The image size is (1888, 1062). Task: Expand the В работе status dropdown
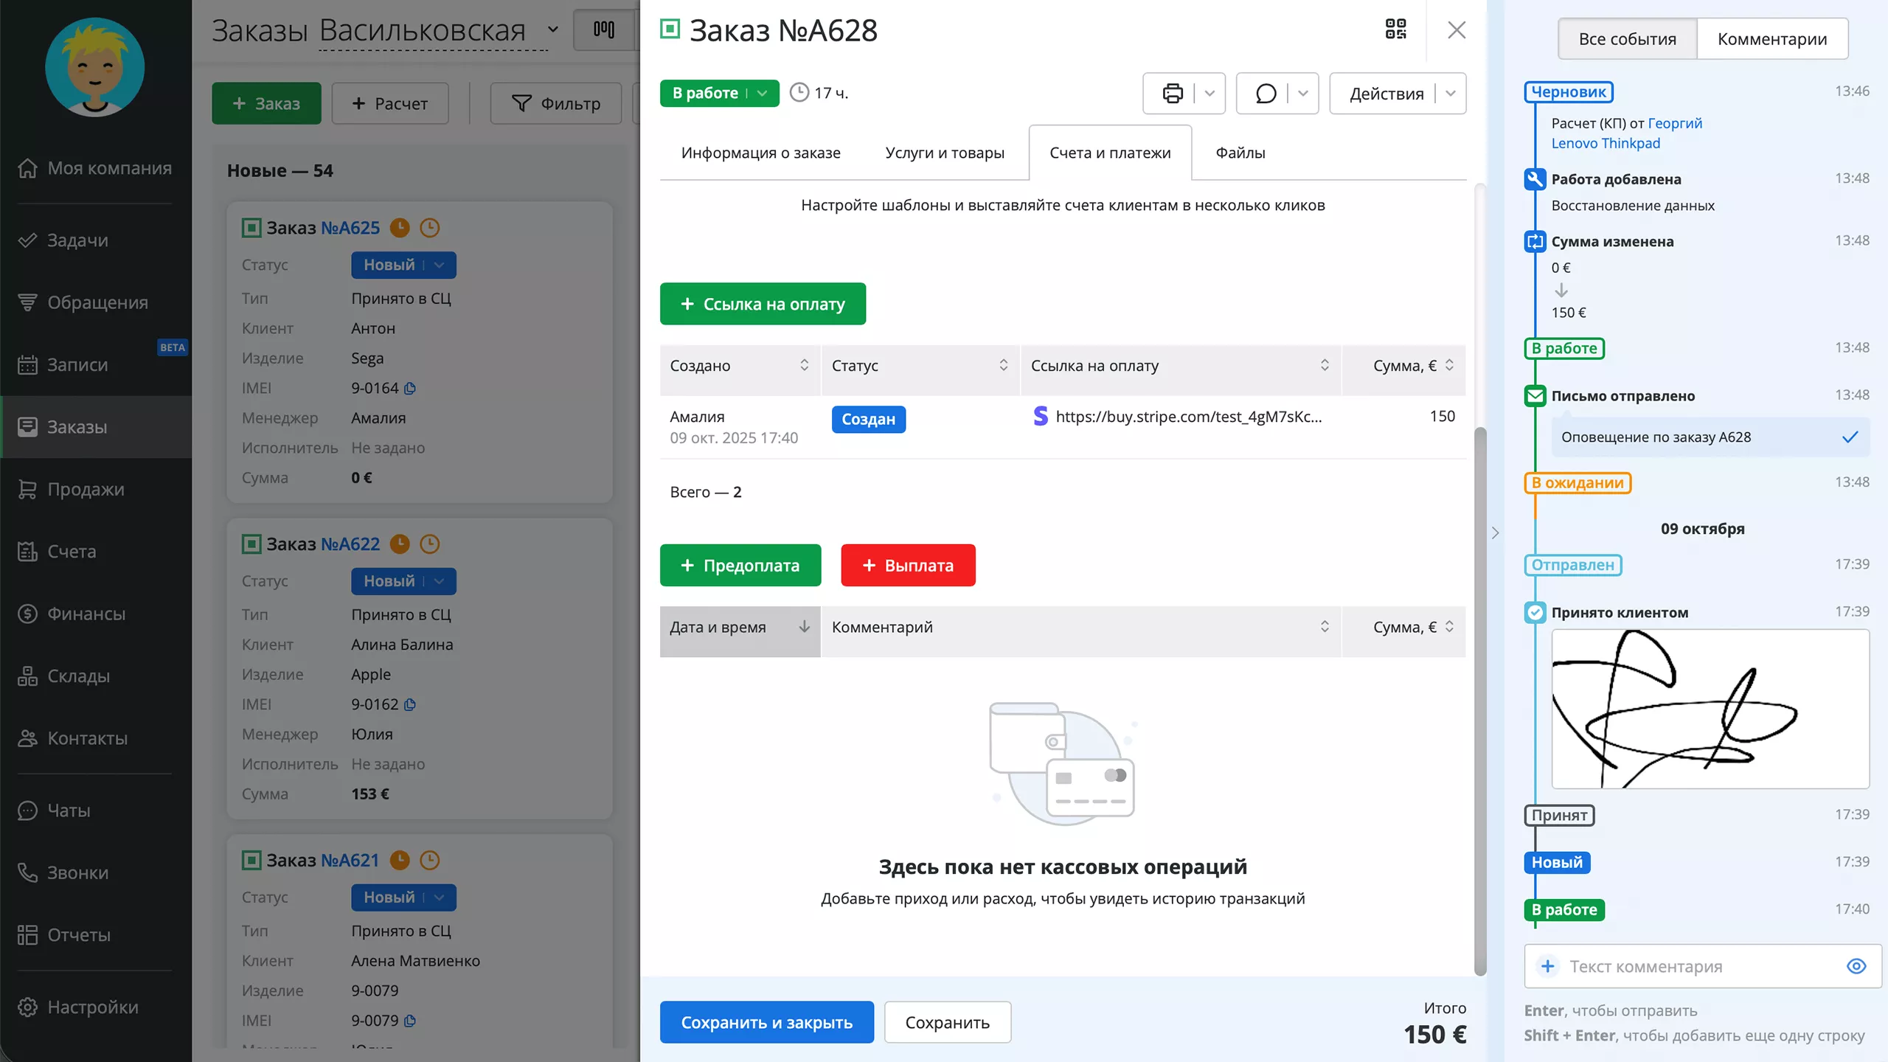[x=763, y=94]
